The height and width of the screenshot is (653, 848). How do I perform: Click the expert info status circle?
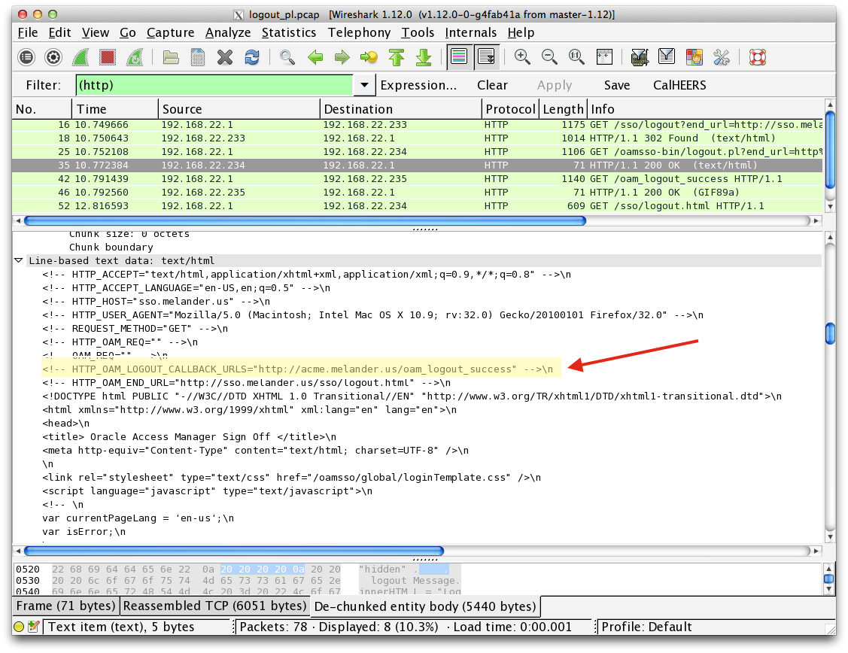coord(19,627)
